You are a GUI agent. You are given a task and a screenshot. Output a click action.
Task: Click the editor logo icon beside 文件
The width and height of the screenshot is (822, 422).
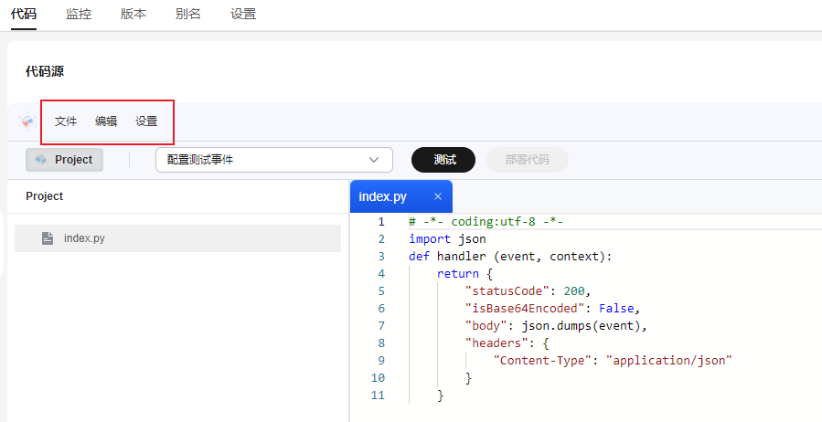[x=27, y=121]
